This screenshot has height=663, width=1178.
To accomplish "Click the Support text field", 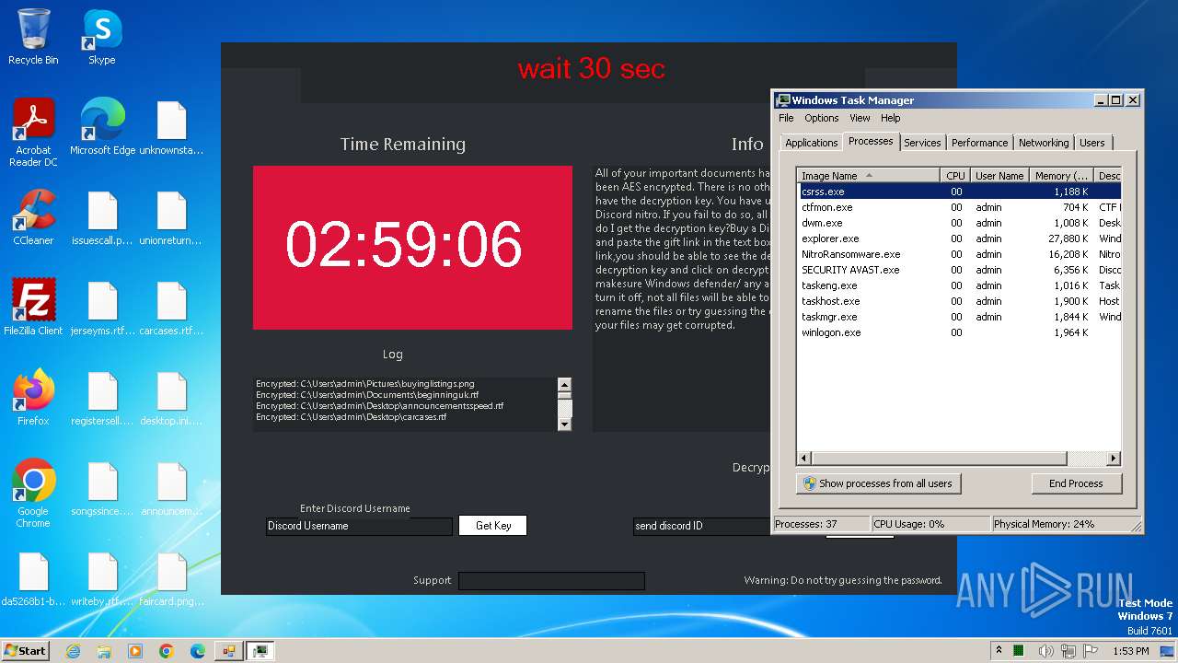I will coord(551,581).
